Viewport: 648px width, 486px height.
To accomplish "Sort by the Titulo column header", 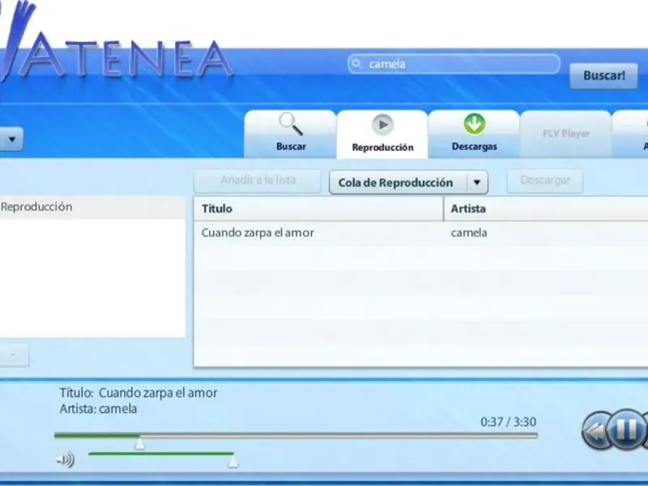I will point(318,209).
